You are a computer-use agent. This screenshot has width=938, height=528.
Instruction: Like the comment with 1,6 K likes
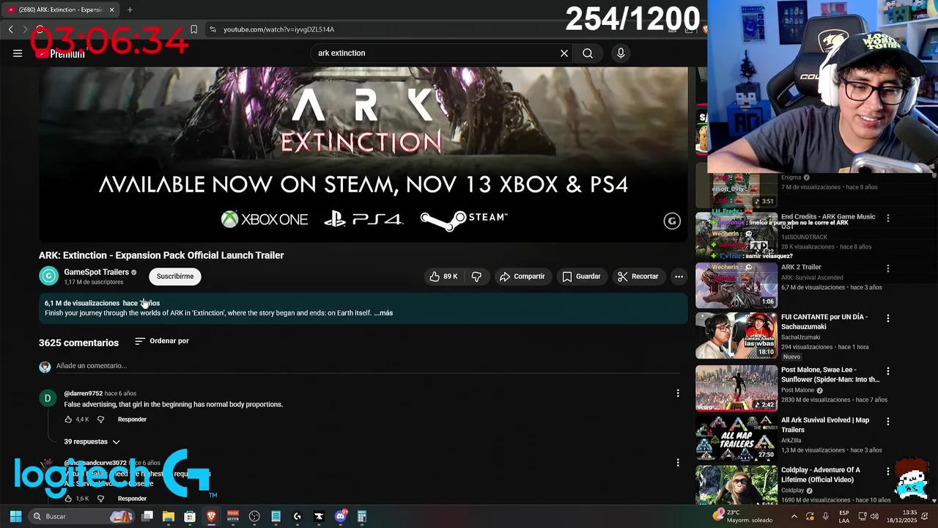(x=68, y=499)
